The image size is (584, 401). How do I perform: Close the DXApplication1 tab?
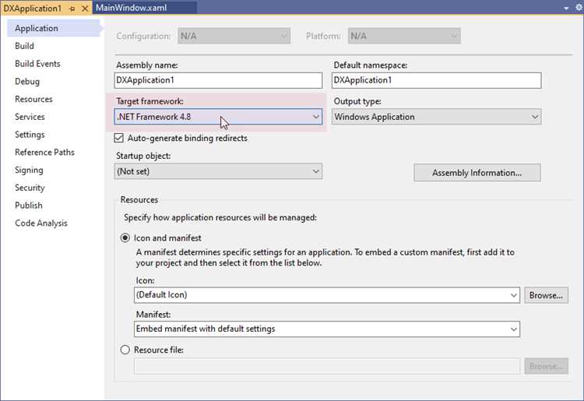pyautogui.click(x=85, y=9)
